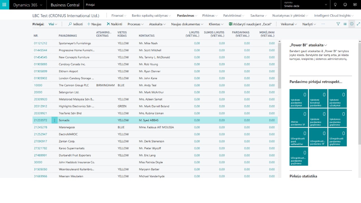Viewport: 361px width, 203px height.
Task: Click the filter funnel icon
Action: click(x=338, y=24)
